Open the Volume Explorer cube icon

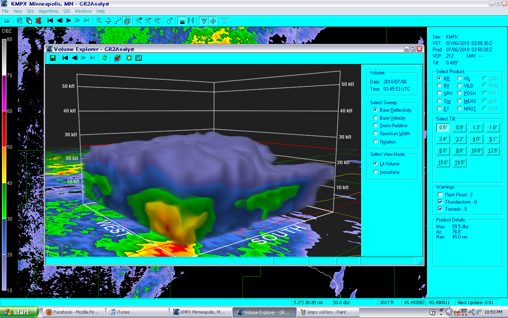click(127, 21)
